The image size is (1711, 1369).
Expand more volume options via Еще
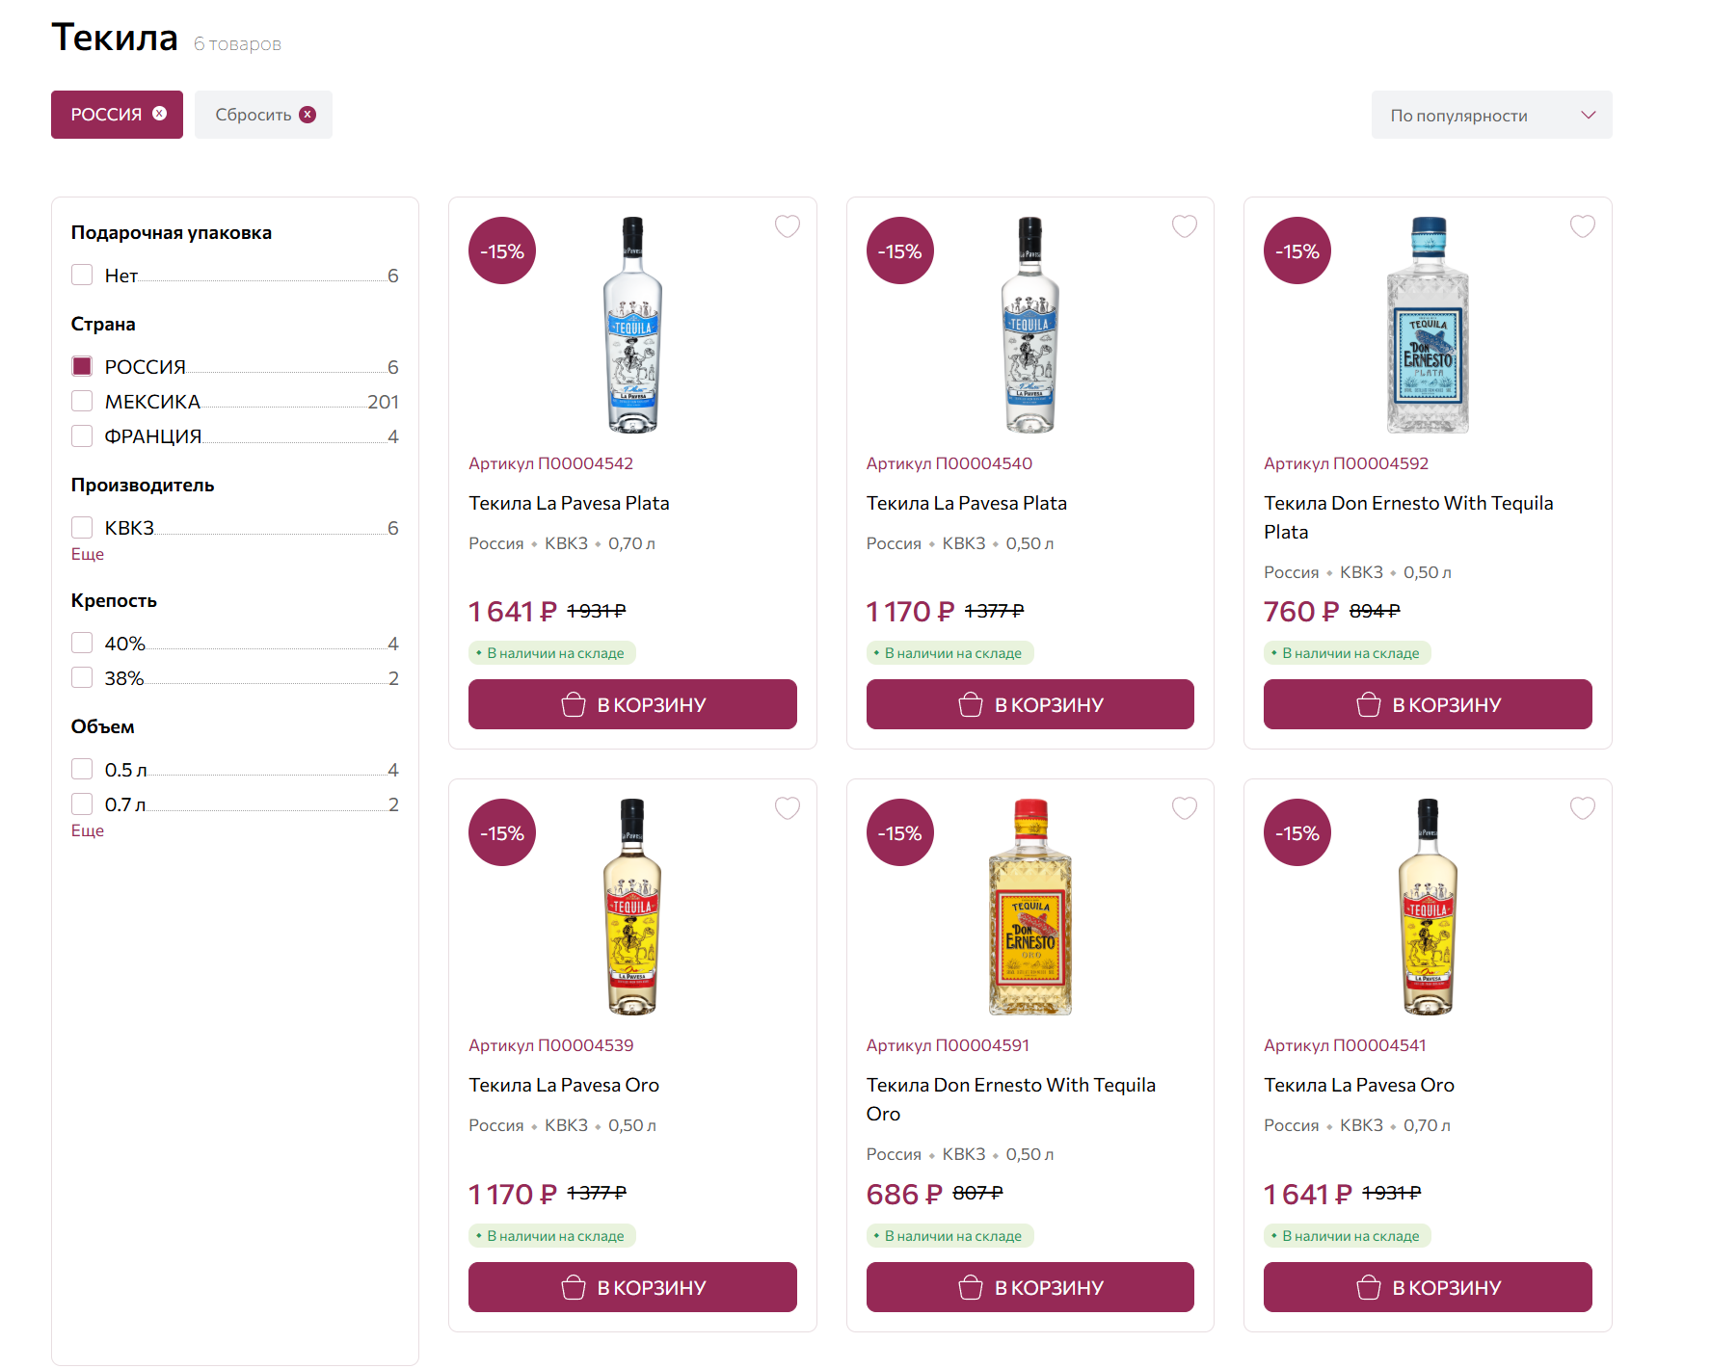(87, 830)
